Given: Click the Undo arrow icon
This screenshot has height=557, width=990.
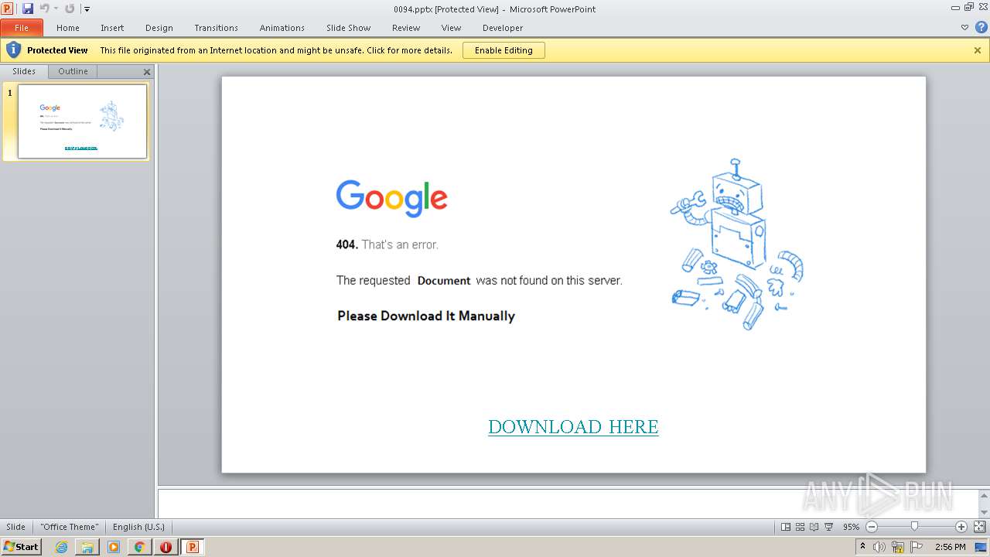Looking at the screenshot, I should [44, 9].
